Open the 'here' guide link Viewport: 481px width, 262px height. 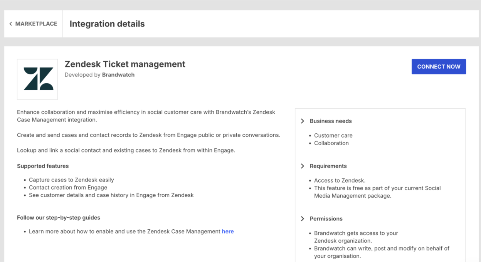[x=228, y=232]
